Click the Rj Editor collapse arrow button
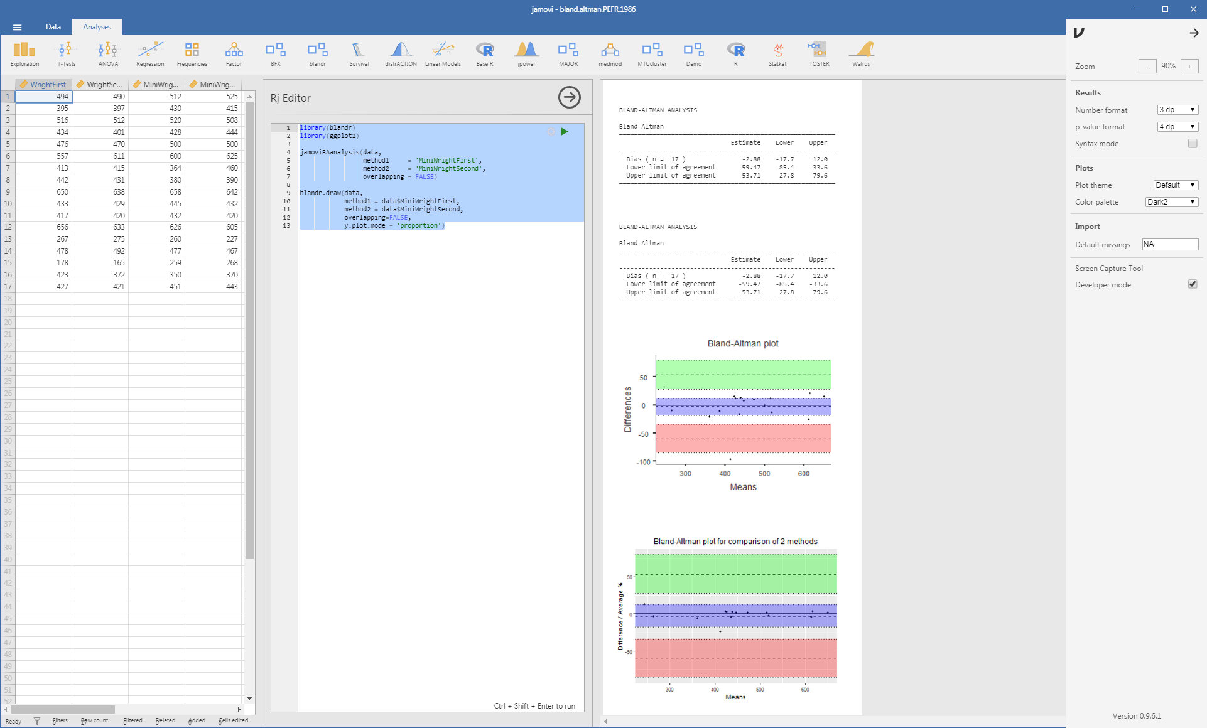 point(569,97)
